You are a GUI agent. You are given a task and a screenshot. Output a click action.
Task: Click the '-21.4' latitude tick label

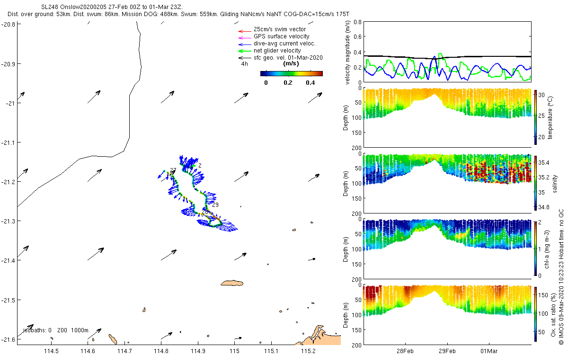click(x=9, y=260)
